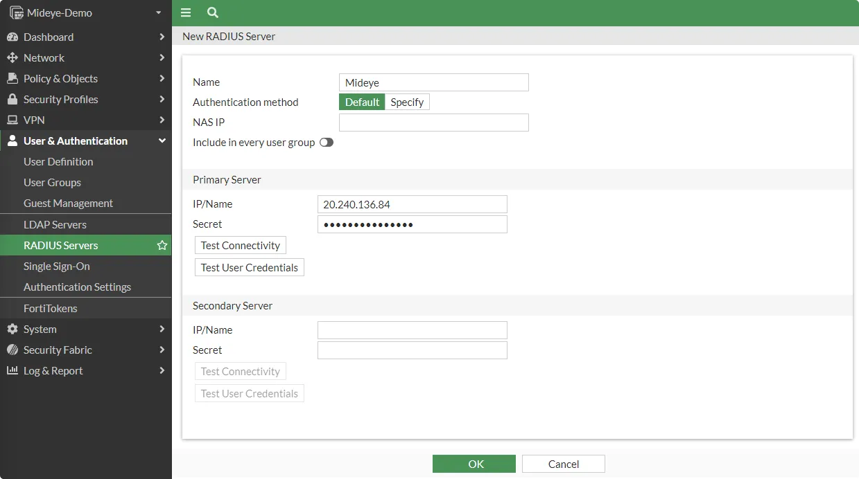
Task: Open the User Groups page
Action: click(53, 182)
